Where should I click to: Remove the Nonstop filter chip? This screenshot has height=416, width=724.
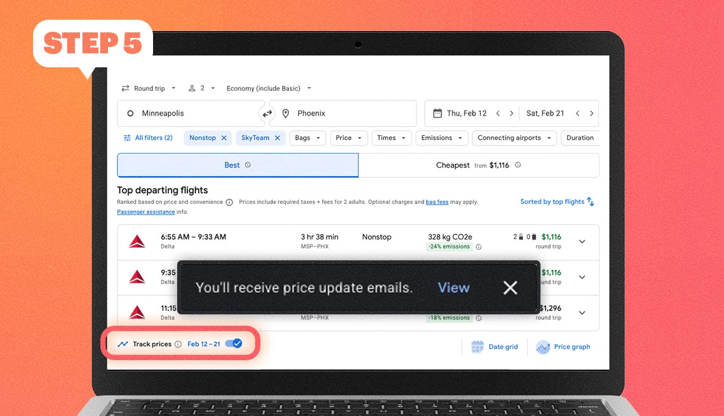coord(224,137)
